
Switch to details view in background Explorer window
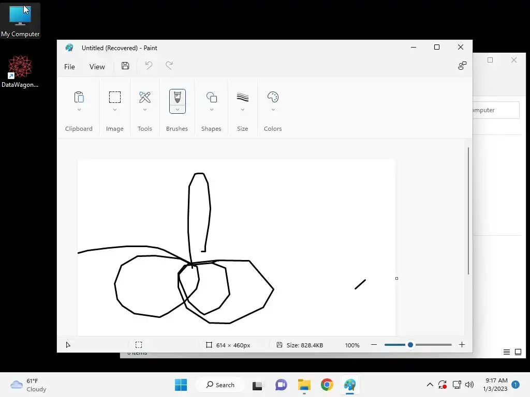(x=506, y=352)
